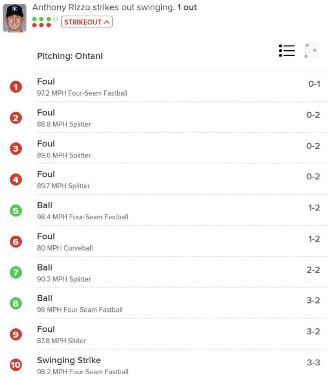The width and height of the screenshot is (333, 378).
Task: Open the 80 MPH Curveball pitch row
Action: pos(182,242)
